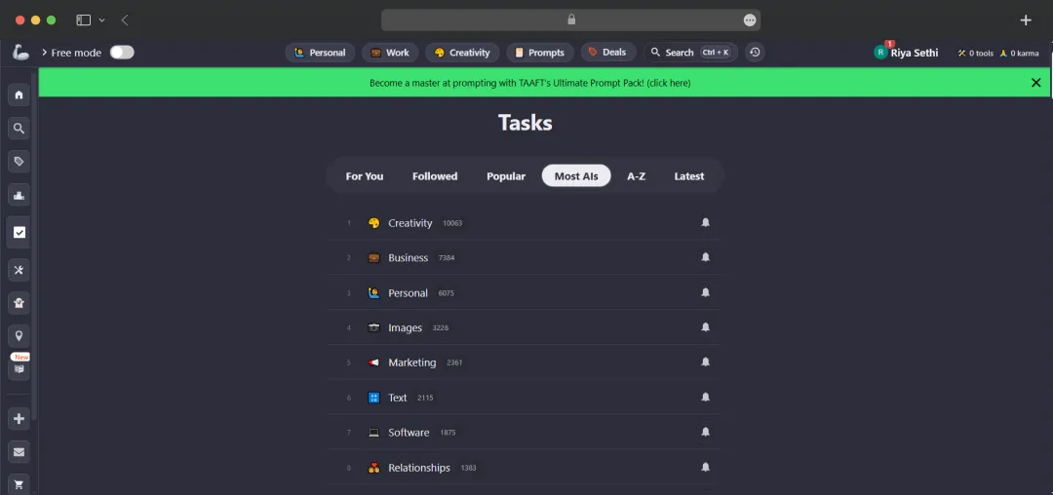Switch to the Followed tab
Screen dimensions: 1053x495
click(x=435, y=175)
